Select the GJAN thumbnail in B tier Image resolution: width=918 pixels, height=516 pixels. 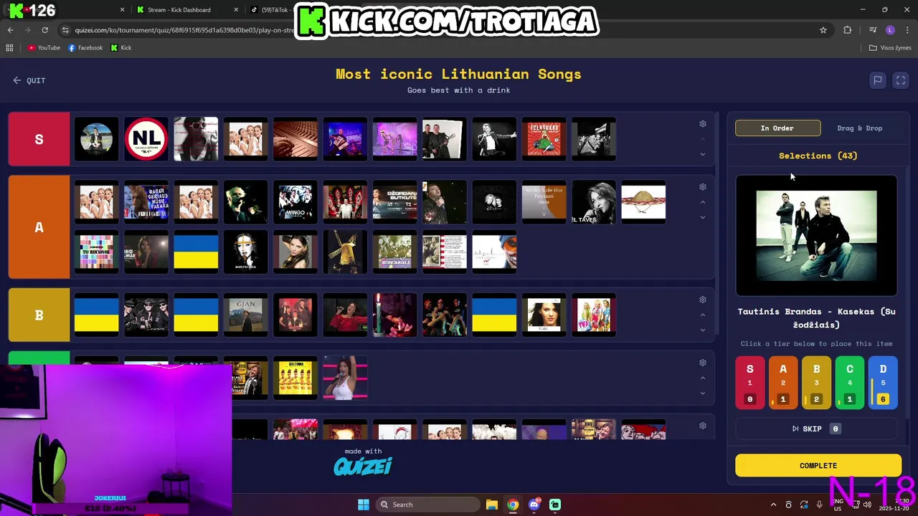click(x=245, y=315)
